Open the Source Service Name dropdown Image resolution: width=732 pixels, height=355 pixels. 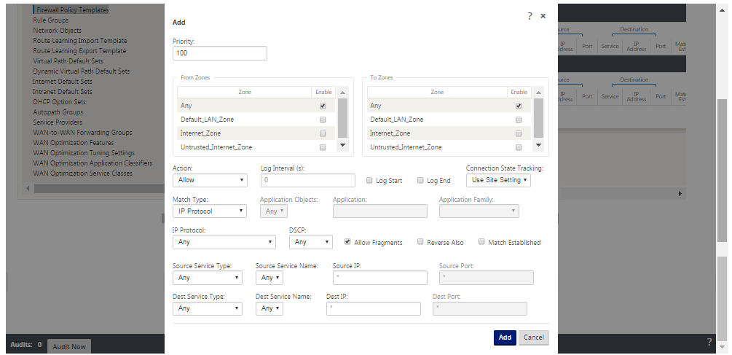(x=269, y=278)
